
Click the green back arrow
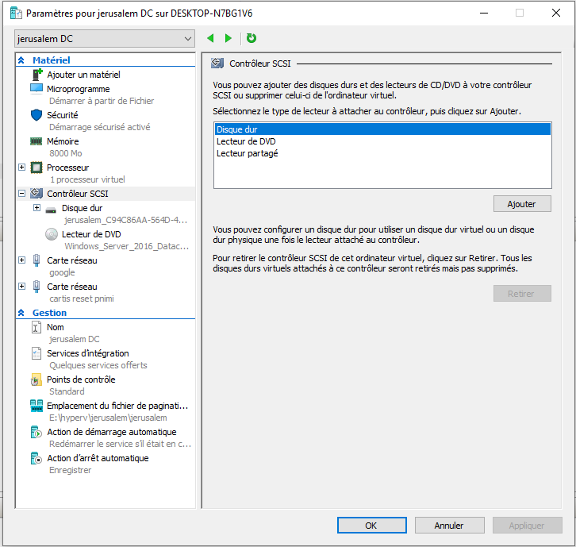click(210, 38)
